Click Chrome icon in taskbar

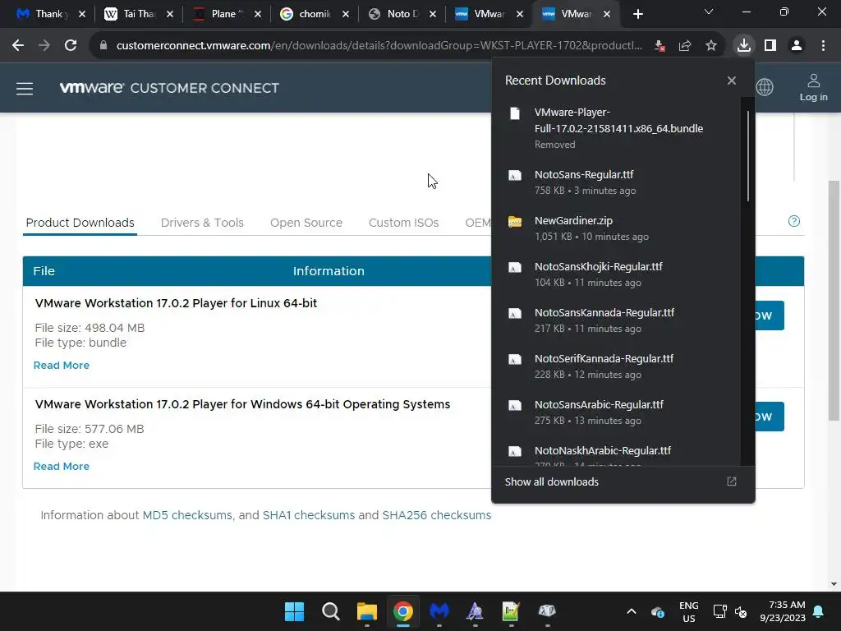[x=402, y=611]
